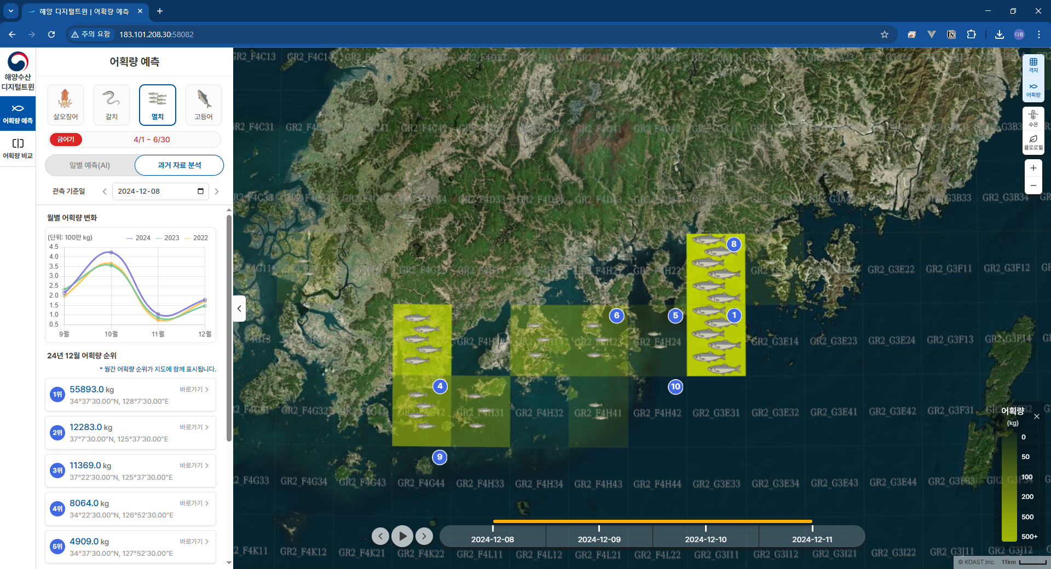The image size is (1051, 569).
Task: Collapse the left side panel arrow
Action: pyautogui.click(x=239, y=309)
